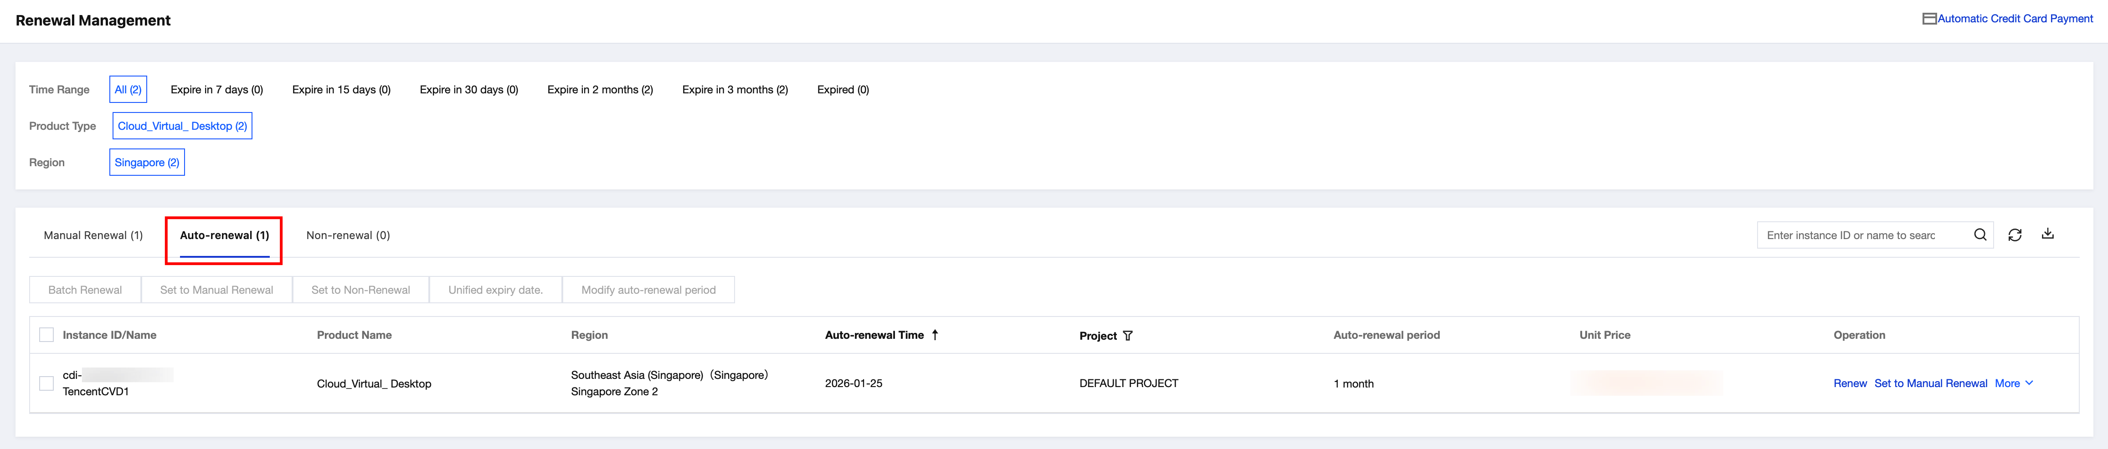
Task: Select the TencentCVD1 instance checkbox
Action: point(46,383)
